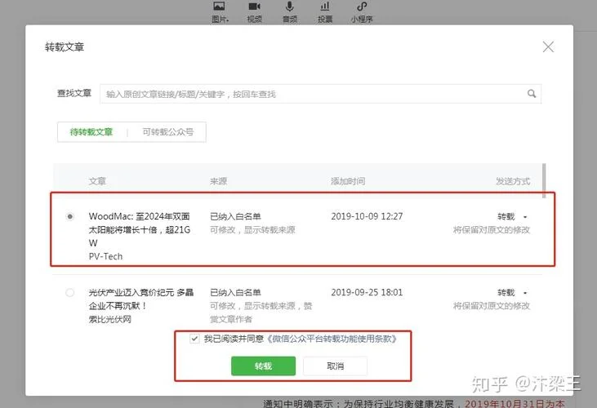Click the search article input field
This screenshot has height=408, width=597.
320,94
